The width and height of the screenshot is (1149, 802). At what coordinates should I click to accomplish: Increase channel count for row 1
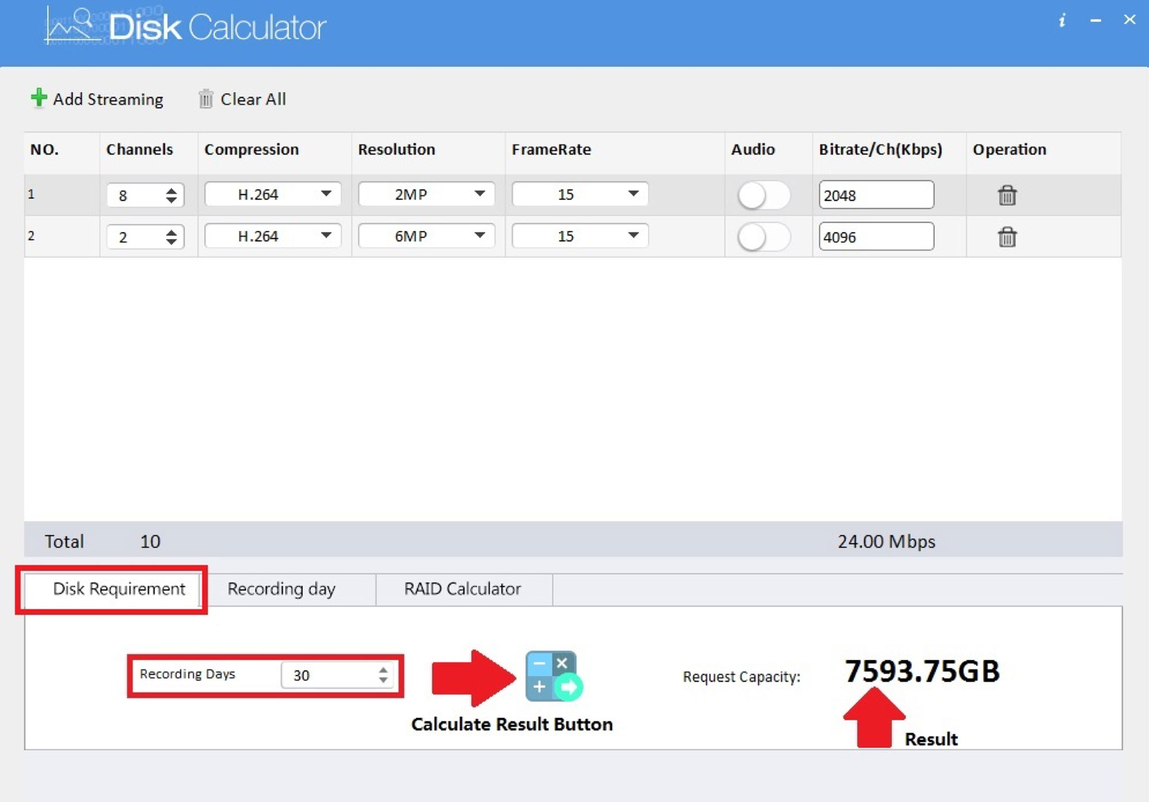[x=171, y=190]
